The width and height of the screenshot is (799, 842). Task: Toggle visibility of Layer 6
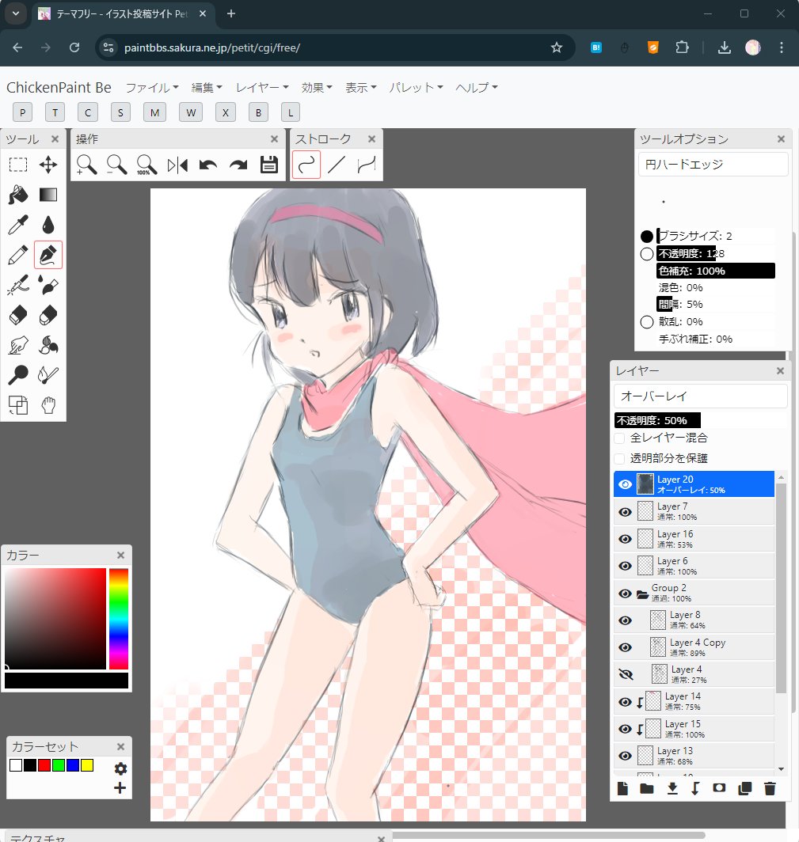[625, 566]
